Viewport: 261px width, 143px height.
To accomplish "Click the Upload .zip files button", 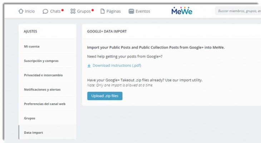I will click(x=105, y=96).
